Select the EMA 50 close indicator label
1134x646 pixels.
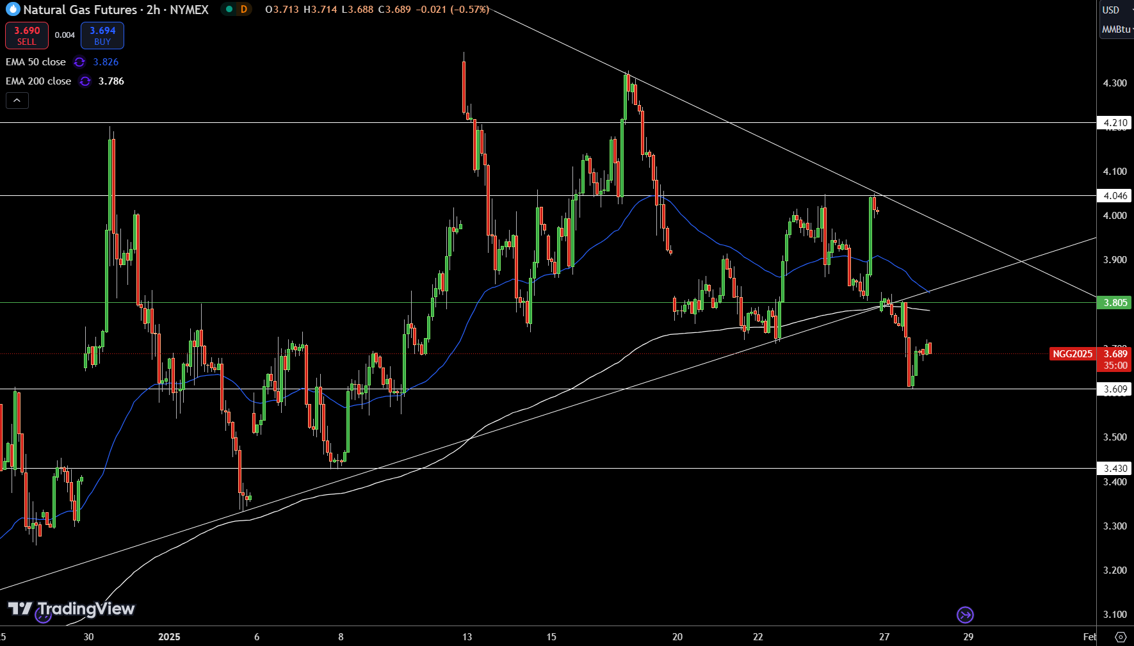point(36,62)
